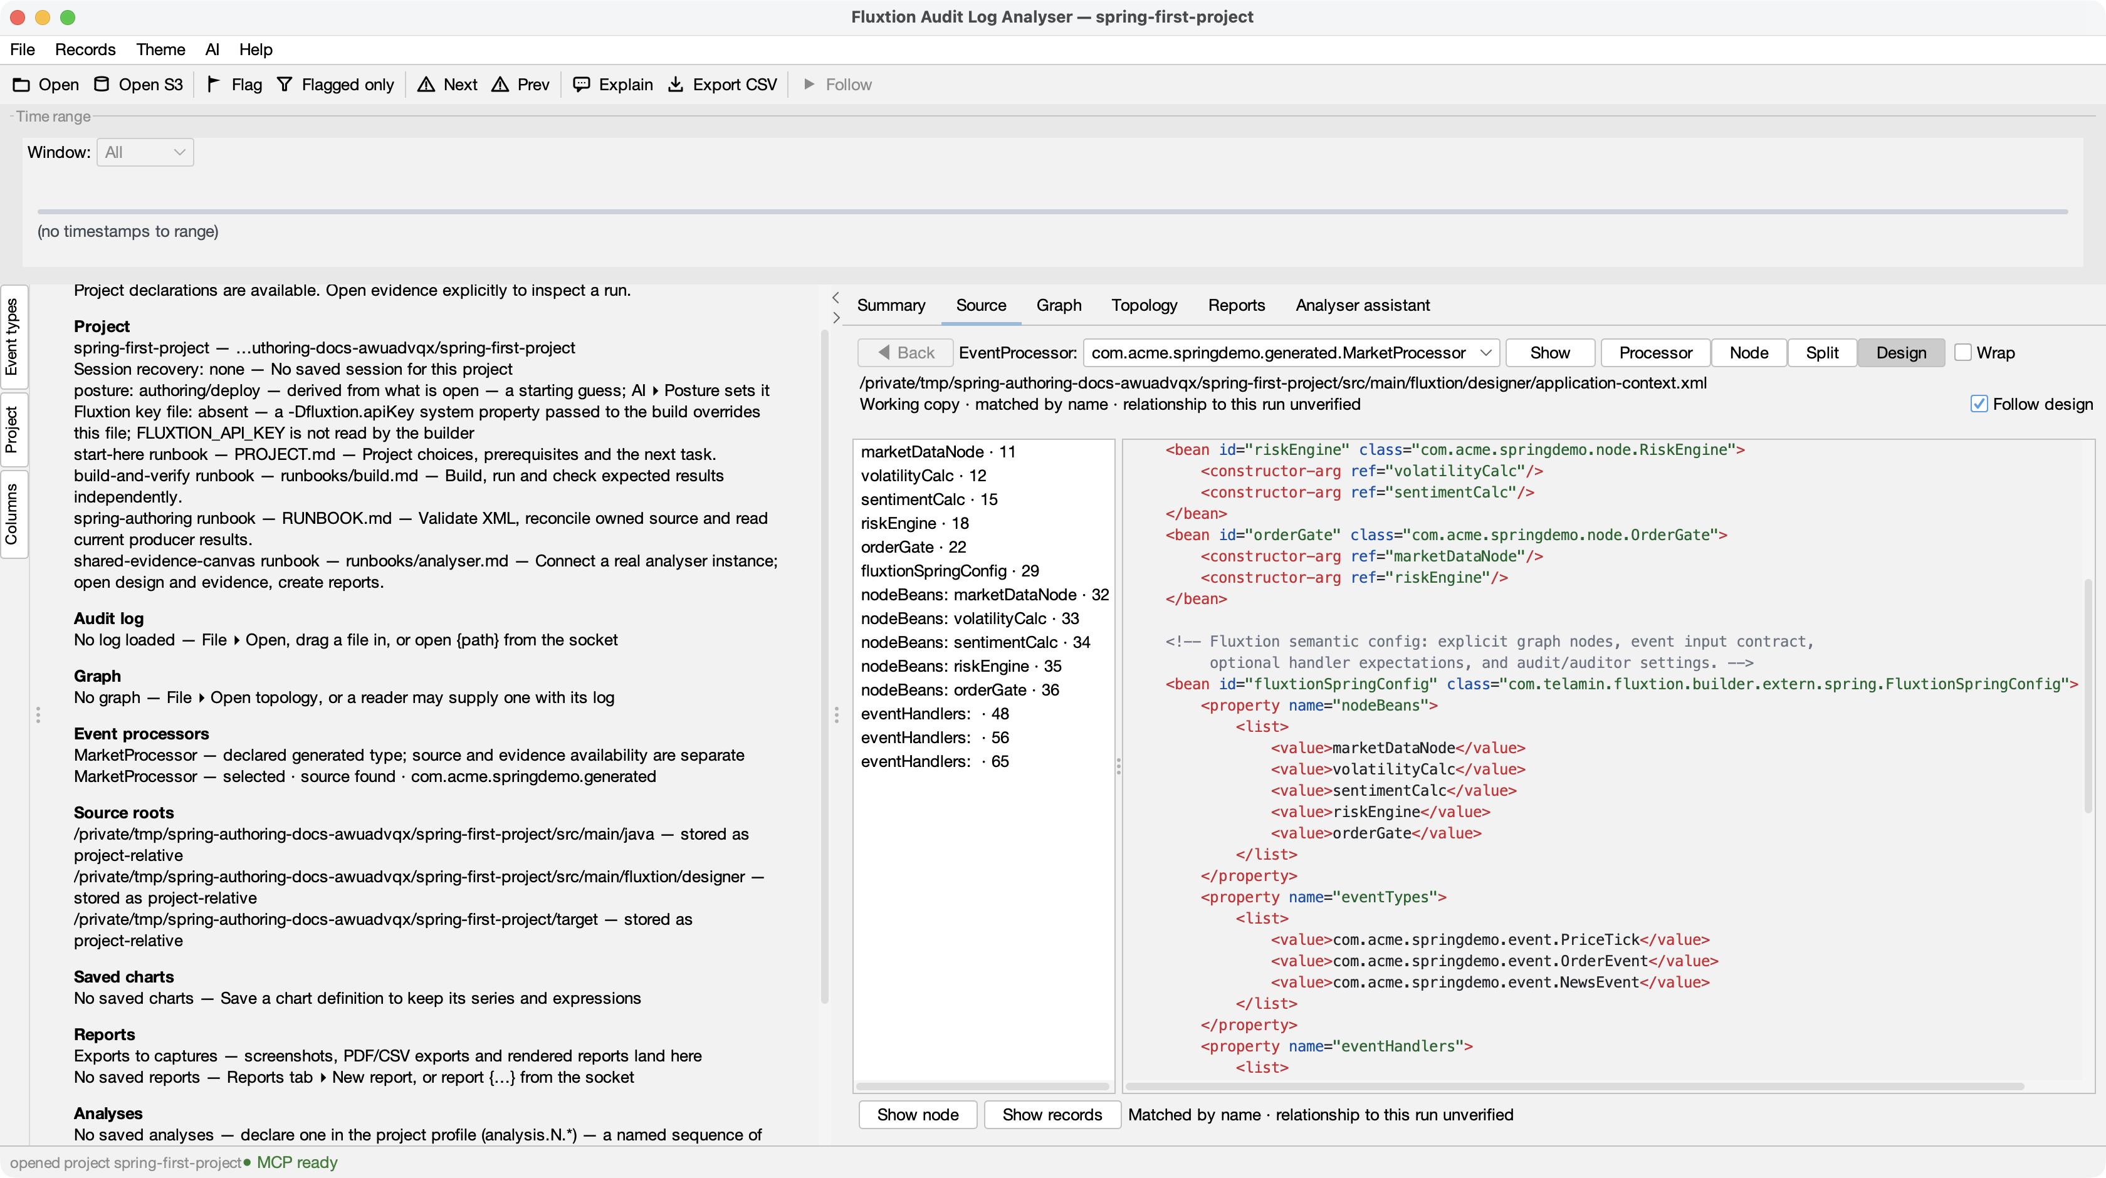Click the Open S3 database icon

(x=102, y=84)
